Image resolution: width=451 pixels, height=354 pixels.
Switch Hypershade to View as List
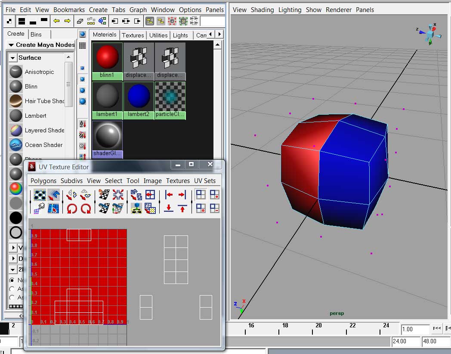(83, 46)
